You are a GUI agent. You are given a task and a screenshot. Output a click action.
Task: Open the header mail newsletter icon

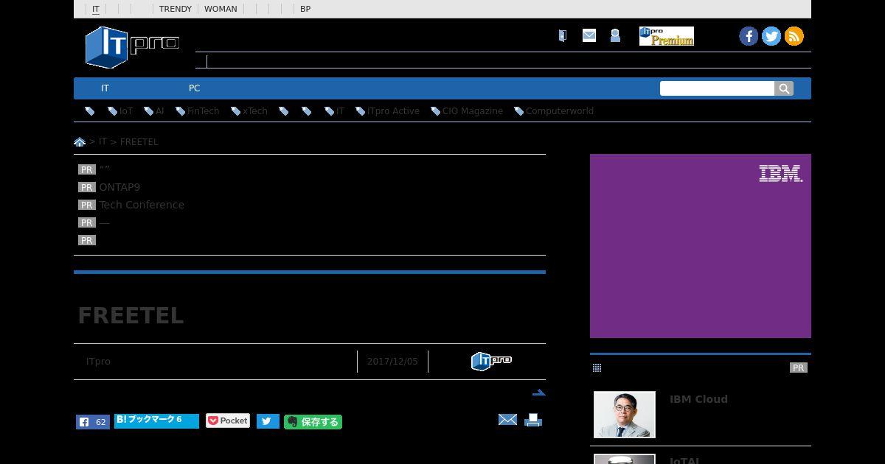(x=589, y=35)
